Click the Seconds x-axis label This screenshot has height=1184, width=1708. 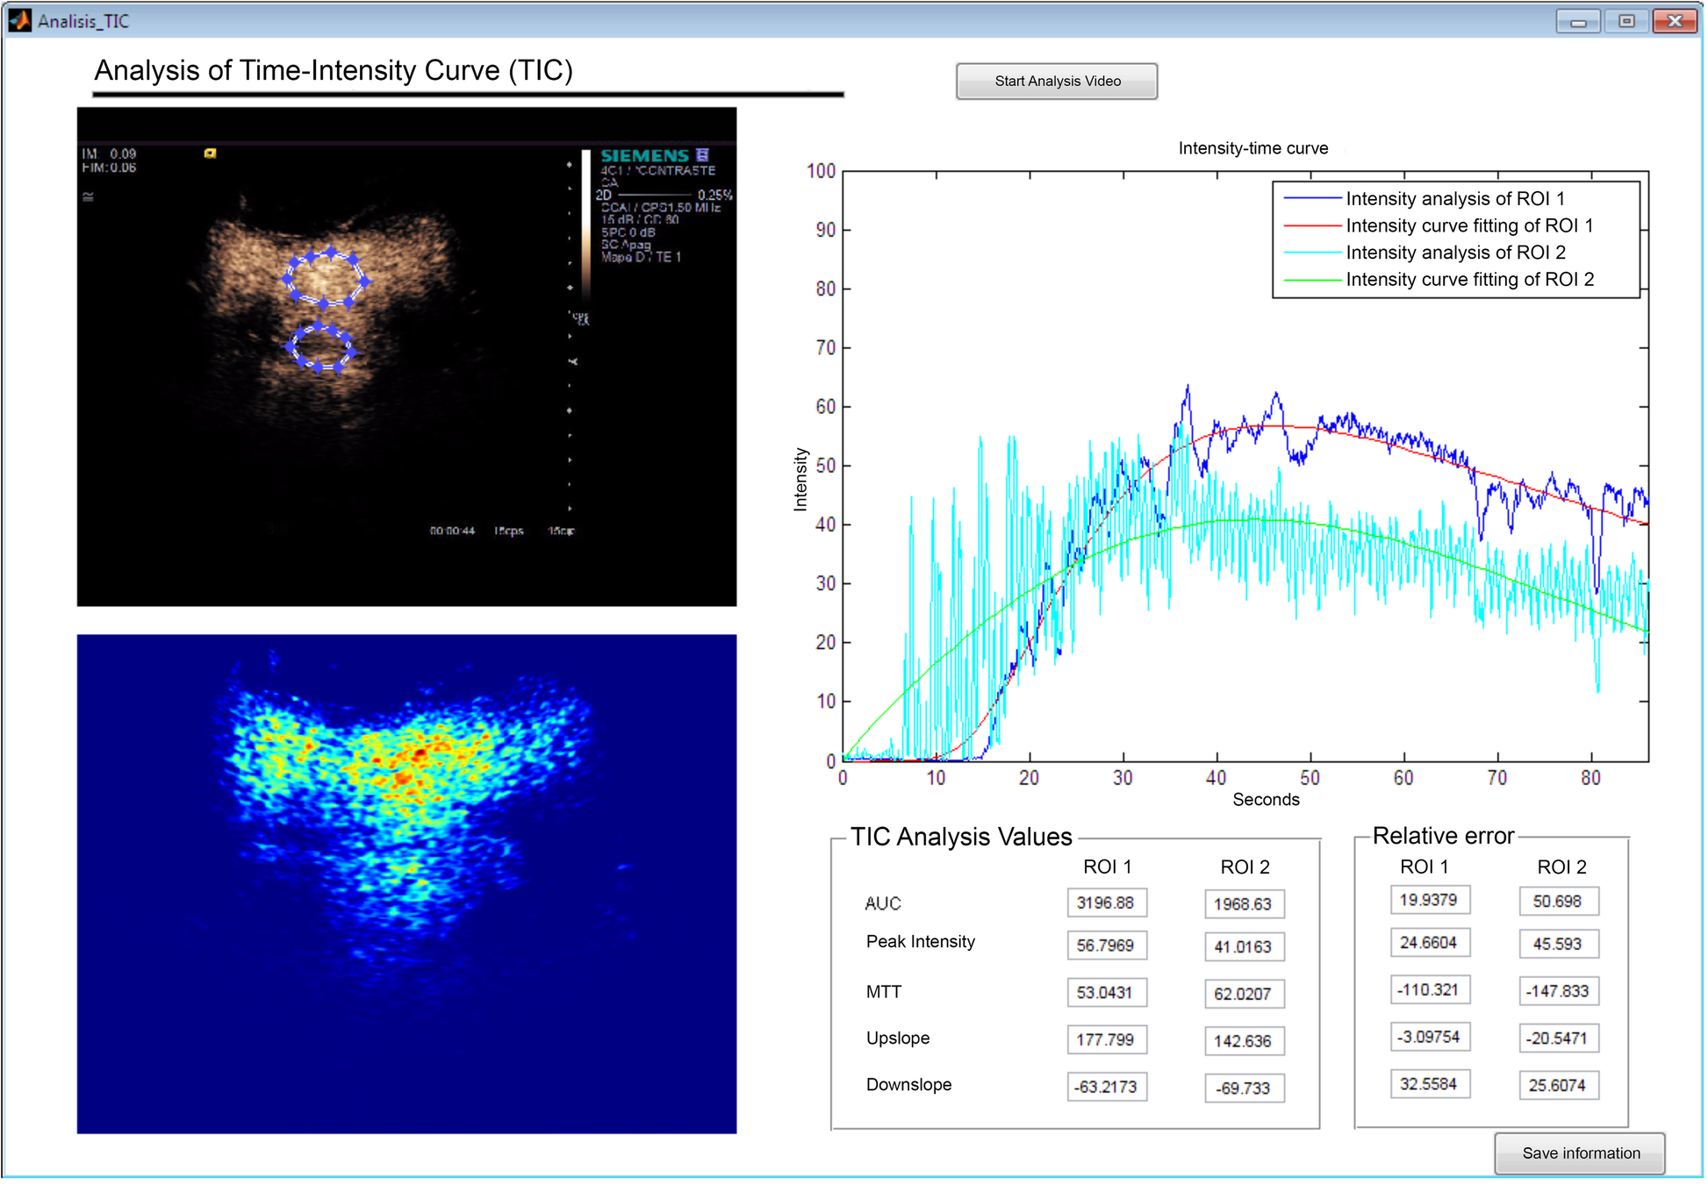coord(1266,799)
